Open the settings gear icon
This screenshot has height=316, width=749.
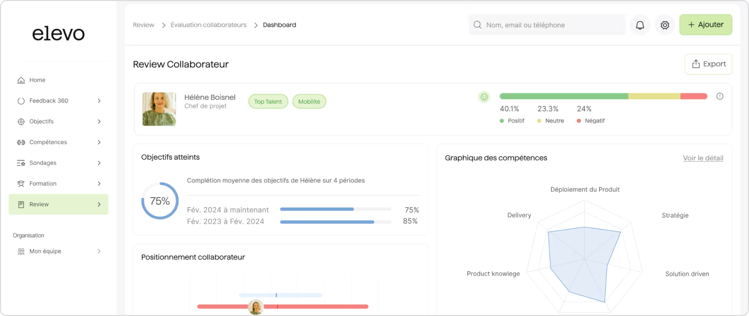click(x=665, y=25)
